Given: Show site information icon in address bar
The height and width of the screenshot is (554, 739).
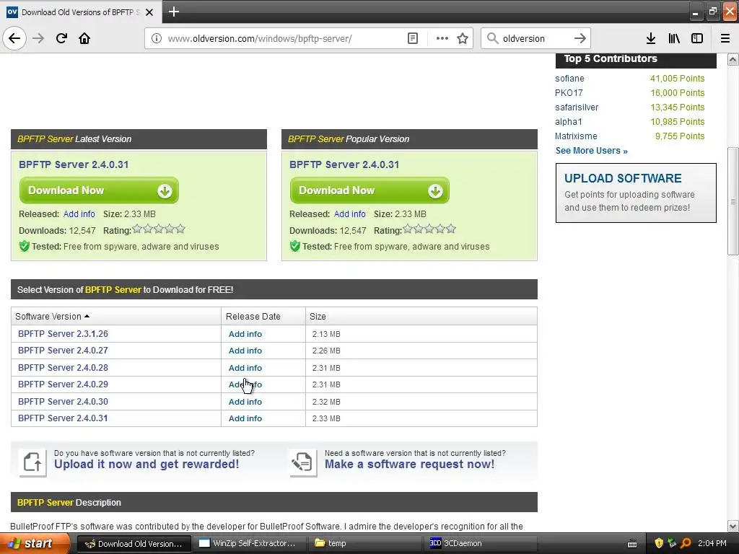Looking at the screenshot, I should pos(156,38).
